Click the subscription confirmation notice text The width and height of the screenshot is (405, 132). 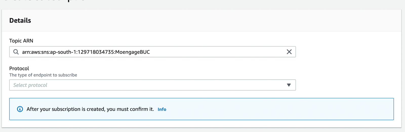(90, 109)
